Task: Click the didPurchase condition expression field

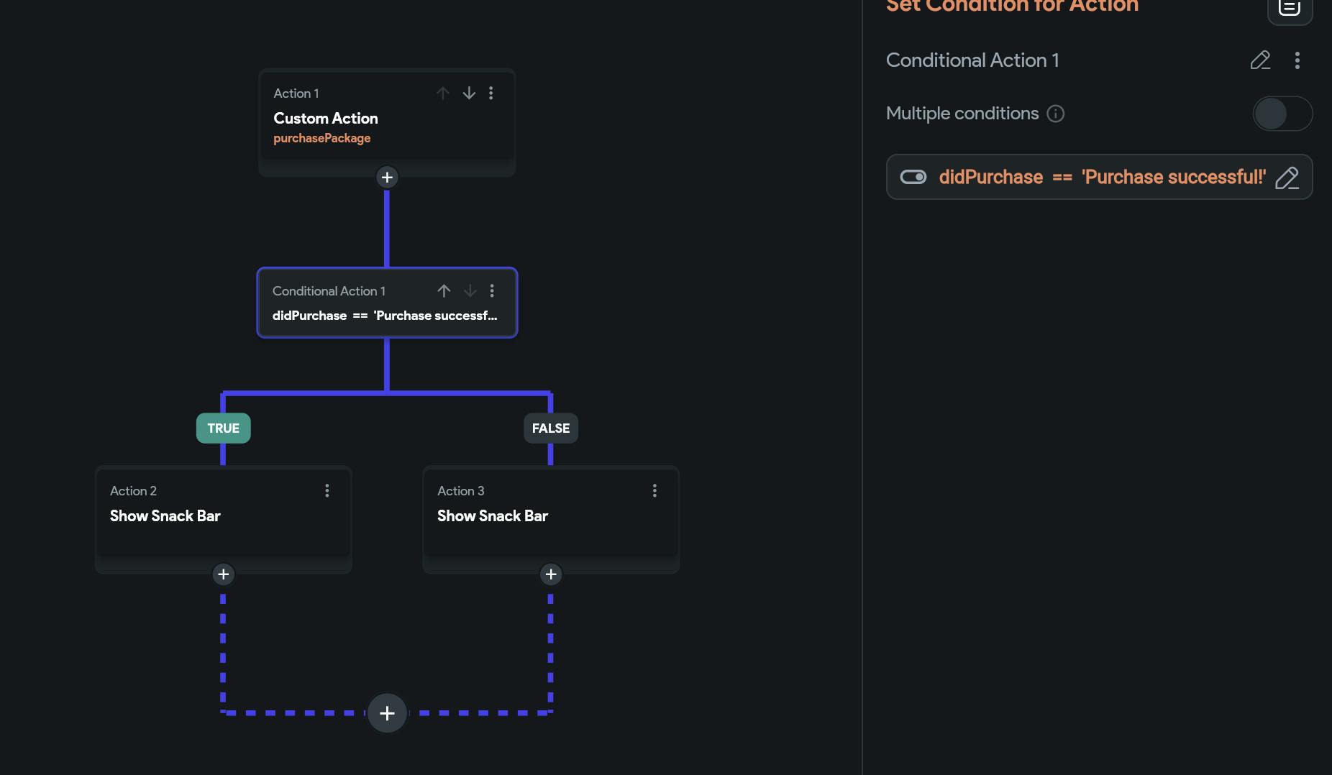Action: [1100, 178]
